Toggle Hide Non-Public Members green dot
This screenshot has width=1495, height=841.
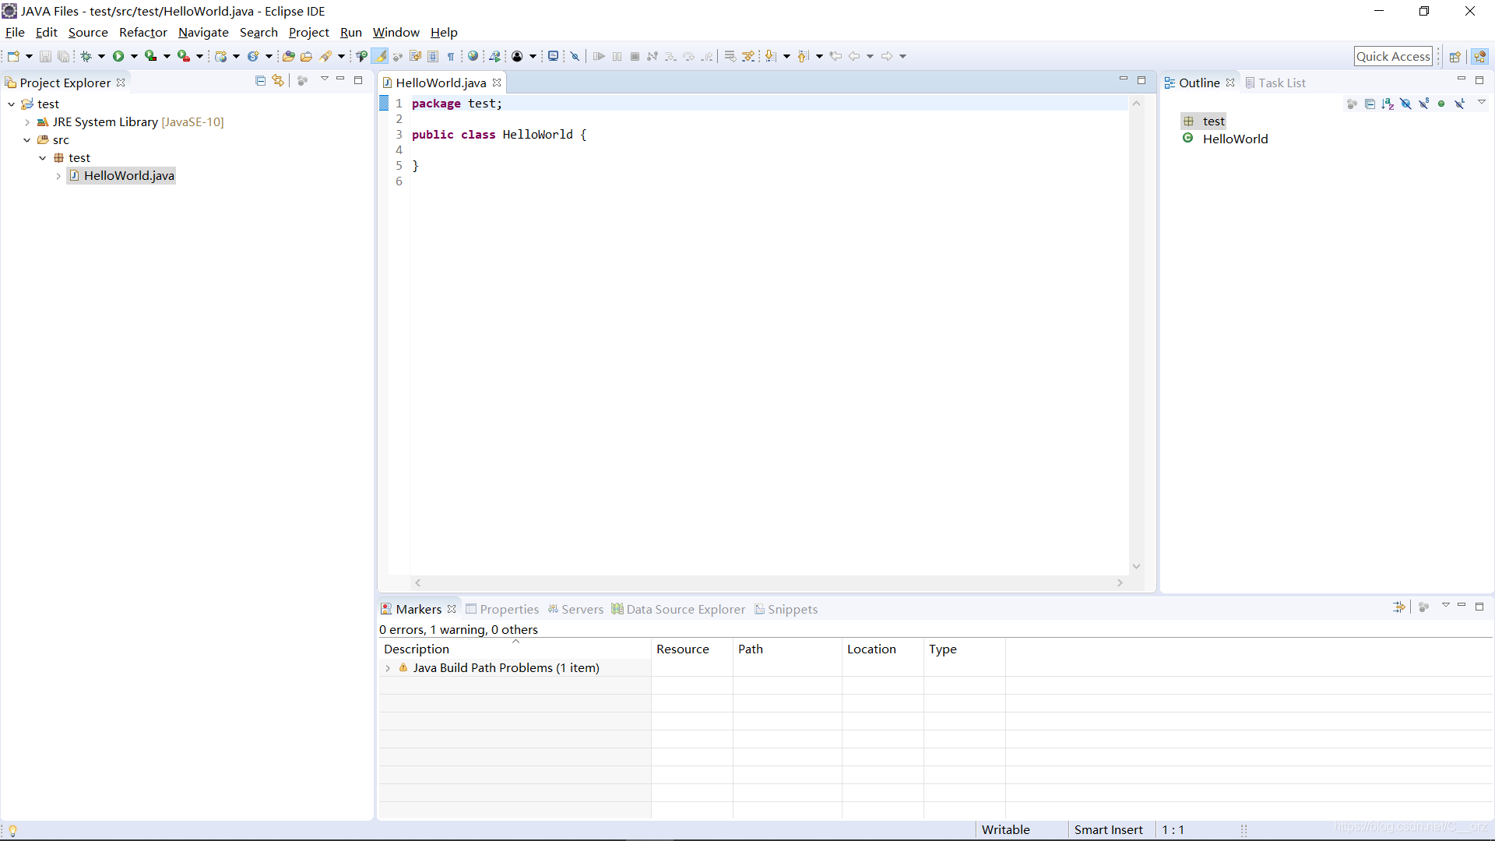1442,104
